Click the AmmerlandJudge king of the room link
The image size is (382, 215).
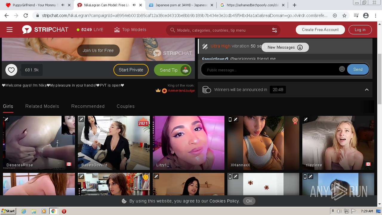(x=181, y=90)
